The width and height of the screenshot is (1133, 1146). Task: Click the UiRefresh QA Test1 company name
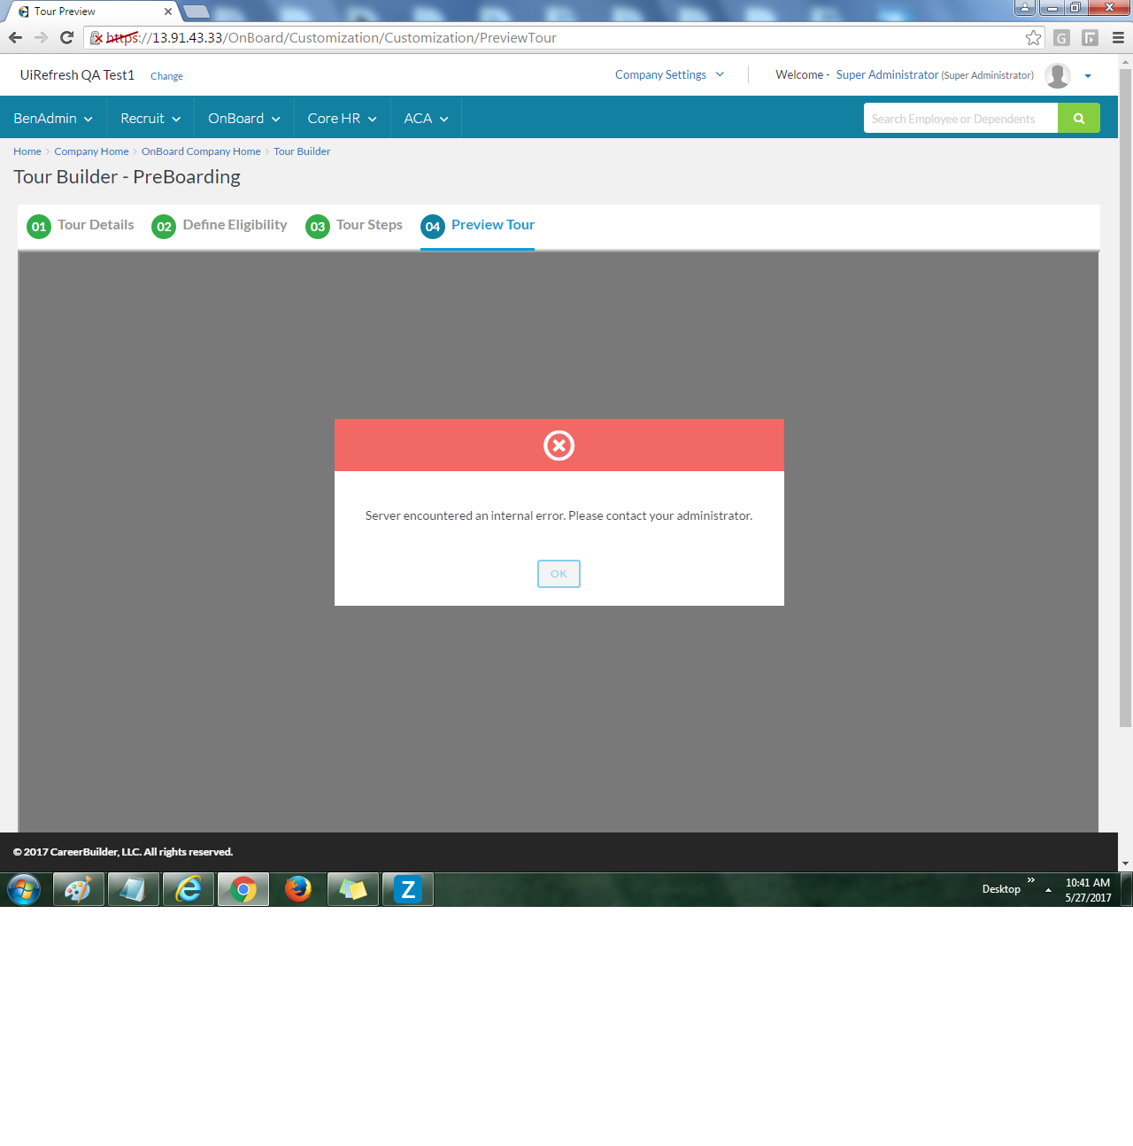click(x=77, y=75)
